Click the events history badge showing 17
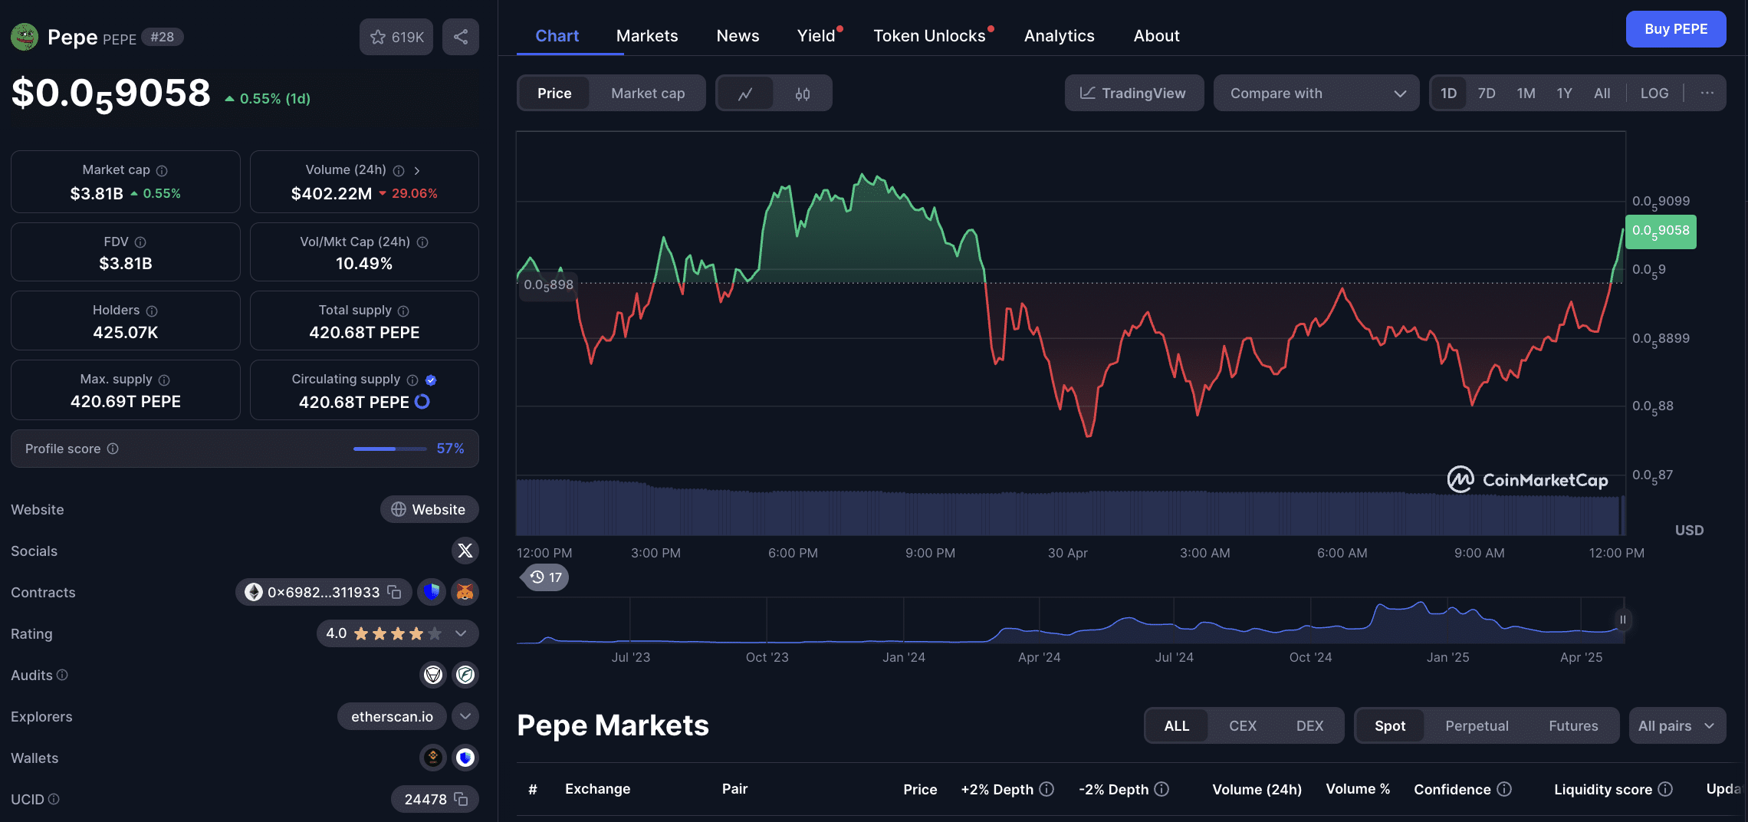Viewport: 1748px width, 822px height. [545, 577]
